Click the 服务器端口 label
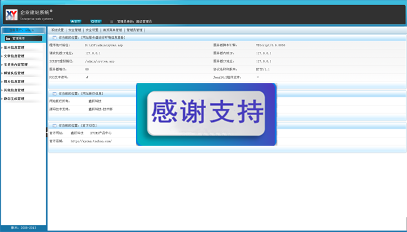The height and width of the screenshot is (232, 407). [x=58, y=69]
